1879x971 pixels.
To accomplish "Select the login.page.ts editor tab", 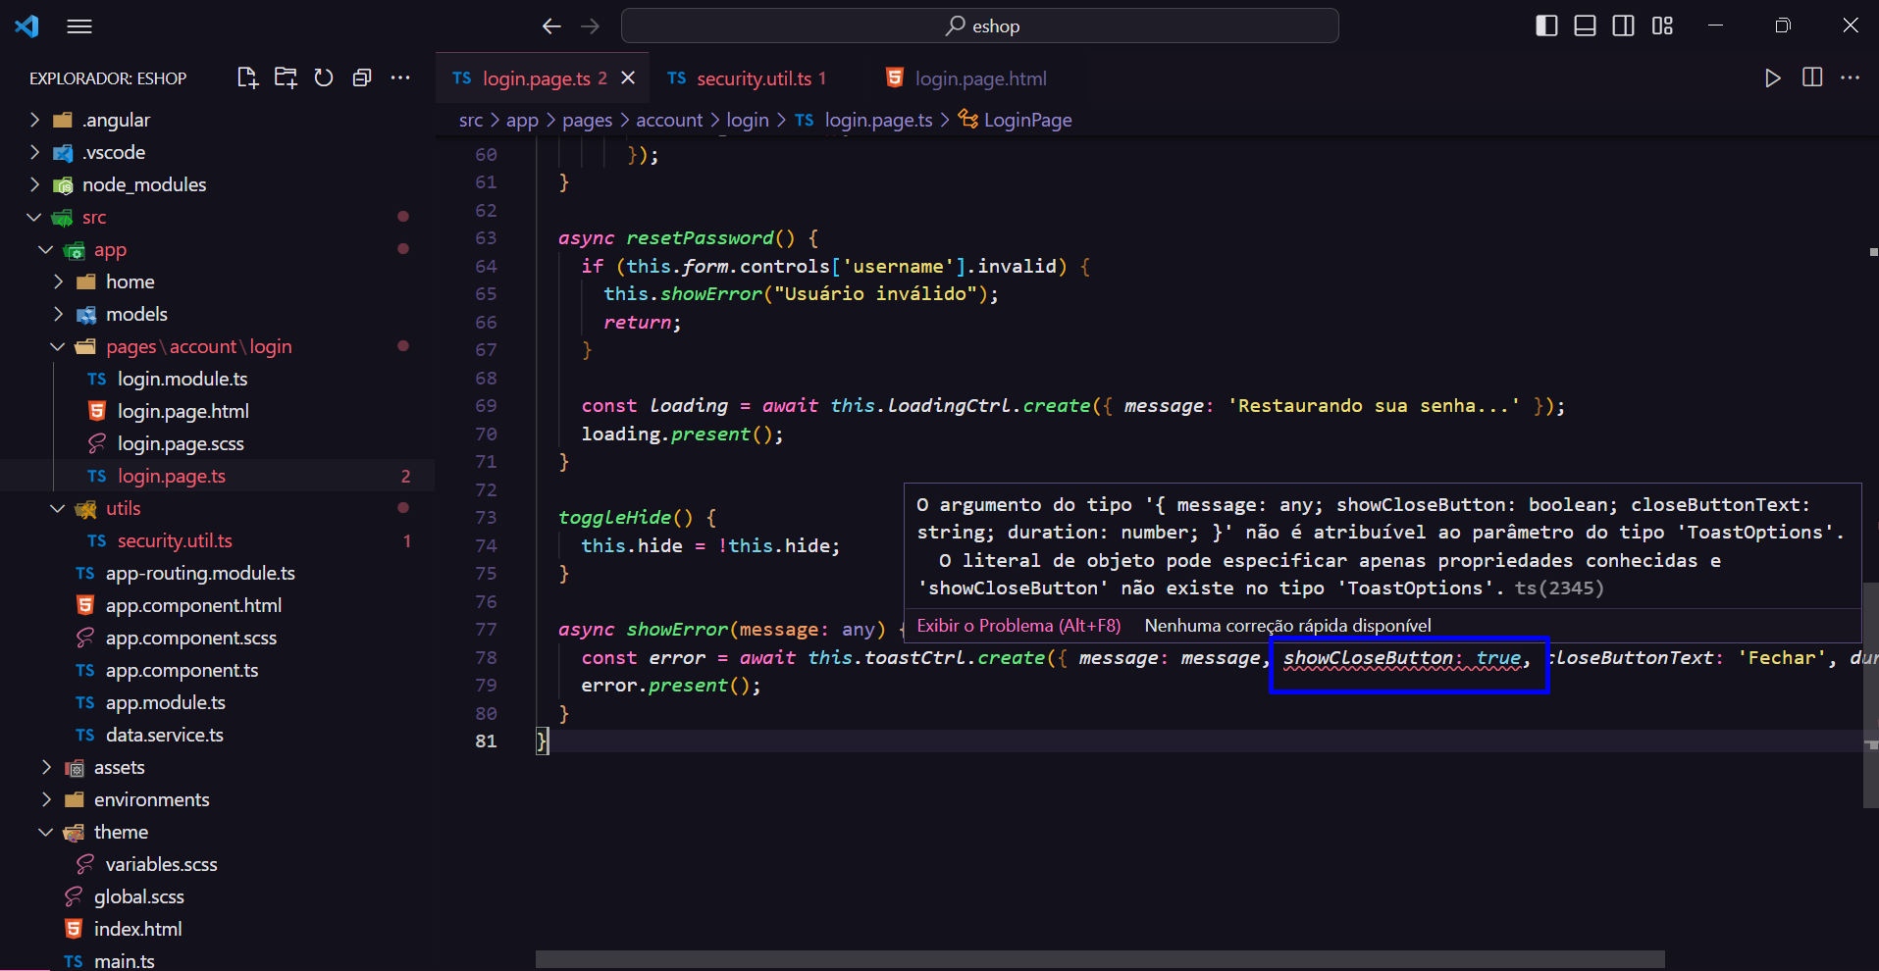I will [x=542, y=78].
